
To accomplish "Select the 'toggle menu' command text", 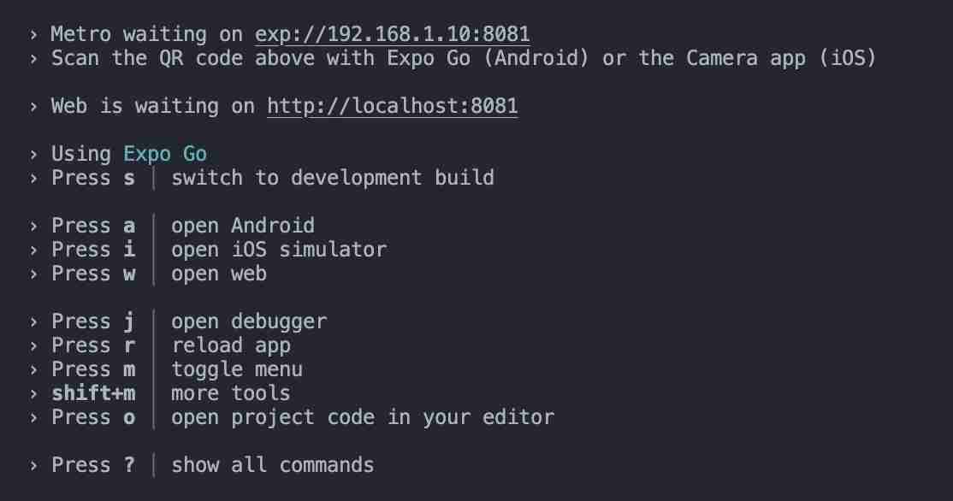I will [237, 369].
